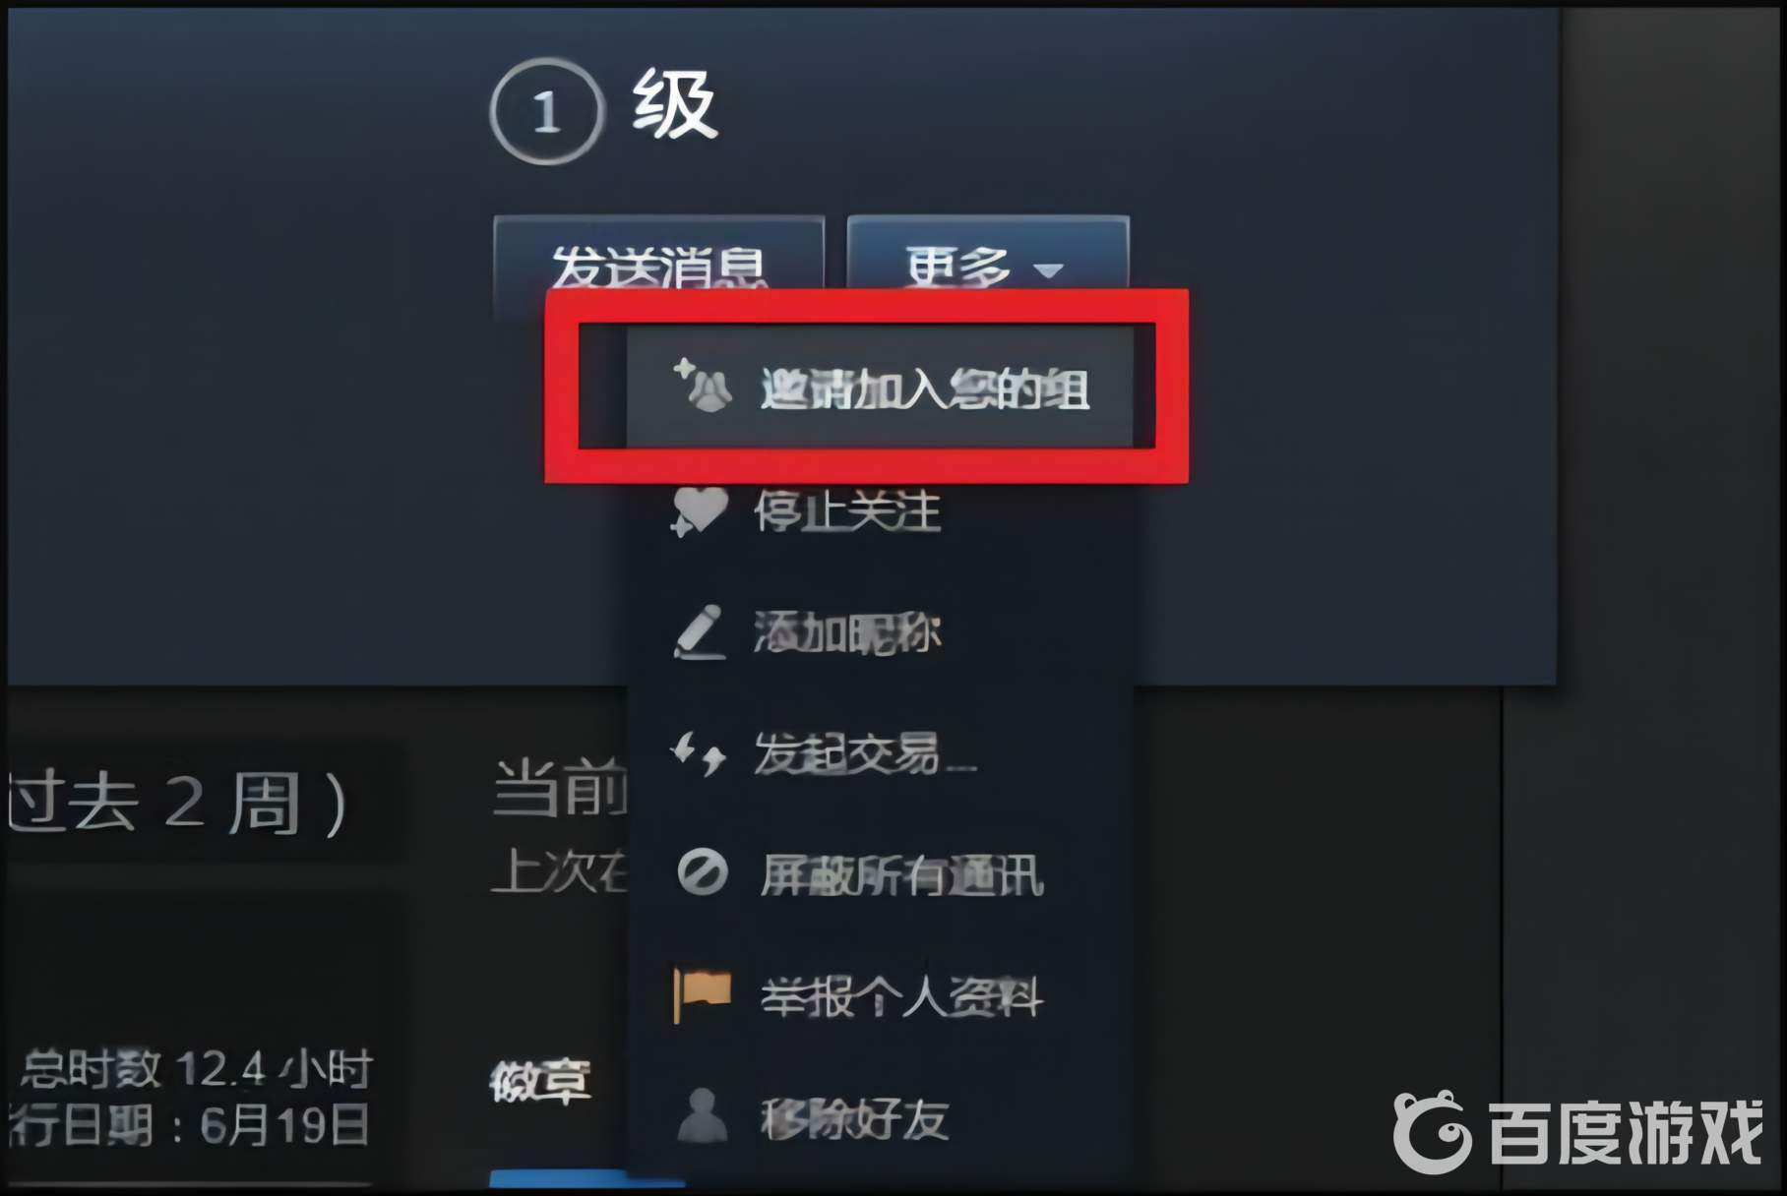Image resolution: width=1787 pixels, height=1196 pixels.
Task: Click the pencil icon for 添加昵称
Action: pos(700,631)
